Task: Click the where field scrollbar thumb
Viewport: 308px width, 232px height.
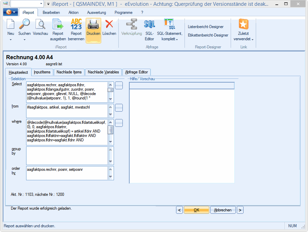Action: pos(110,130)
